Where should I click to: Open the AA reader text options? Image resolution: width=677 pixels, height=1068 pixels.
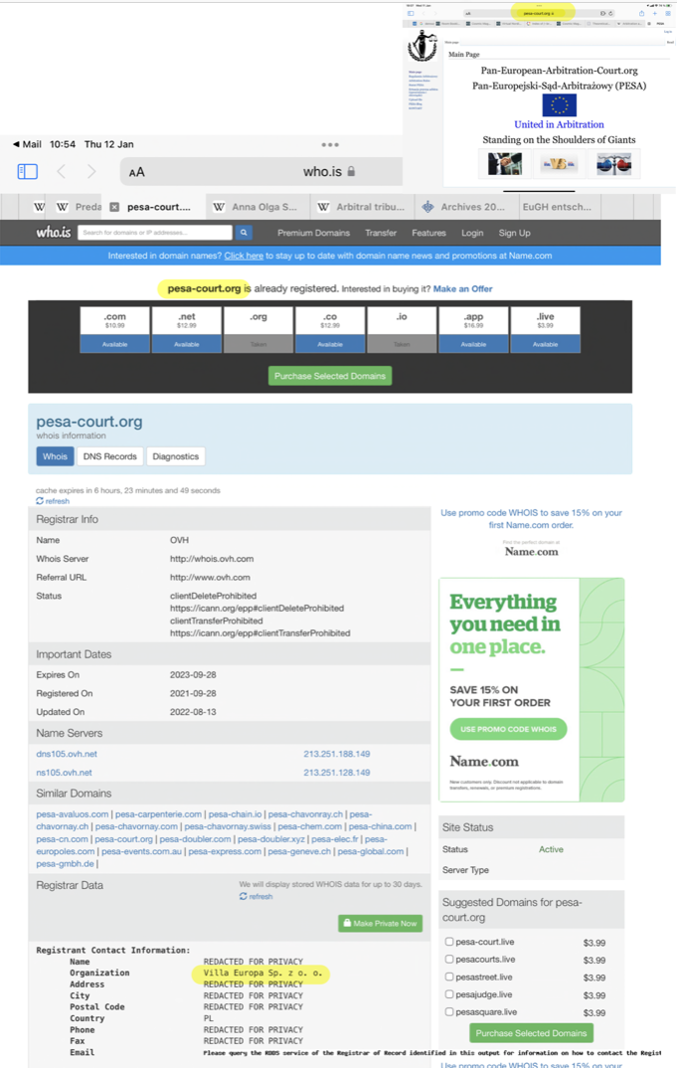tap(137, 172)
